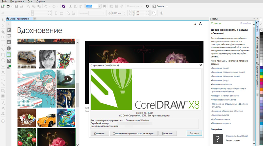Click the Лицензия... button
Image resolution: width=263 pixels, height=146 pixels.
pos(168,133)
